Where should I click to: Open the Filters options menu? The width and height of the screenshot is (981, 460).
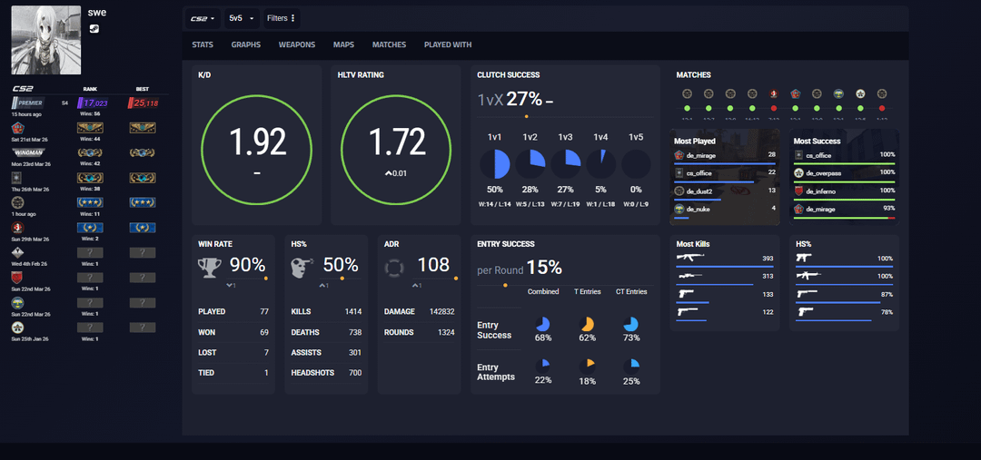(x=281, y=18)
